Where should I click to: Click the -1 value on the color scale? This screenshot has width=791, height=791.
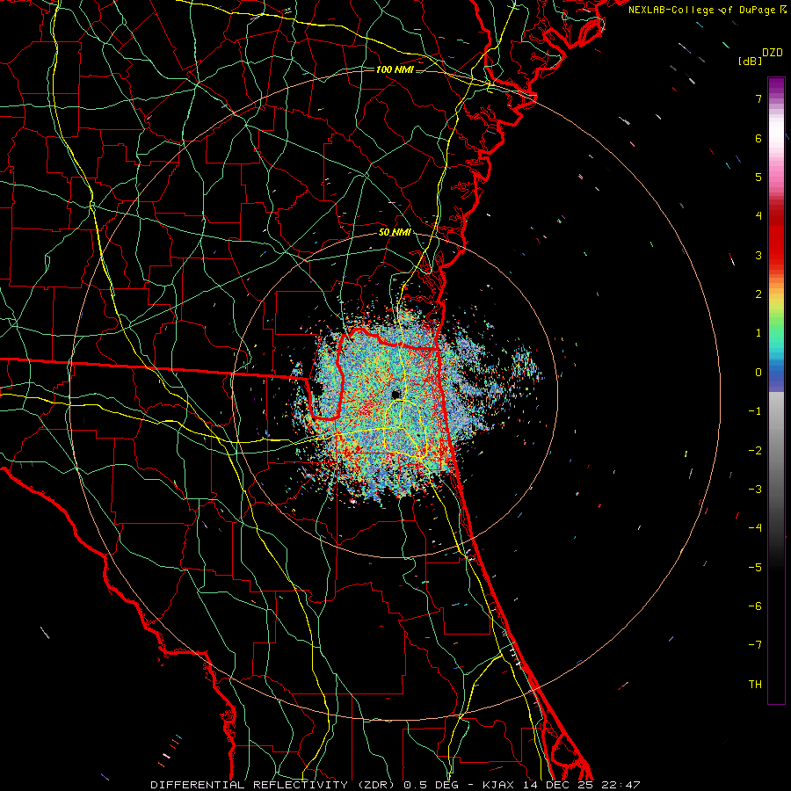click(x=755, y=411)
